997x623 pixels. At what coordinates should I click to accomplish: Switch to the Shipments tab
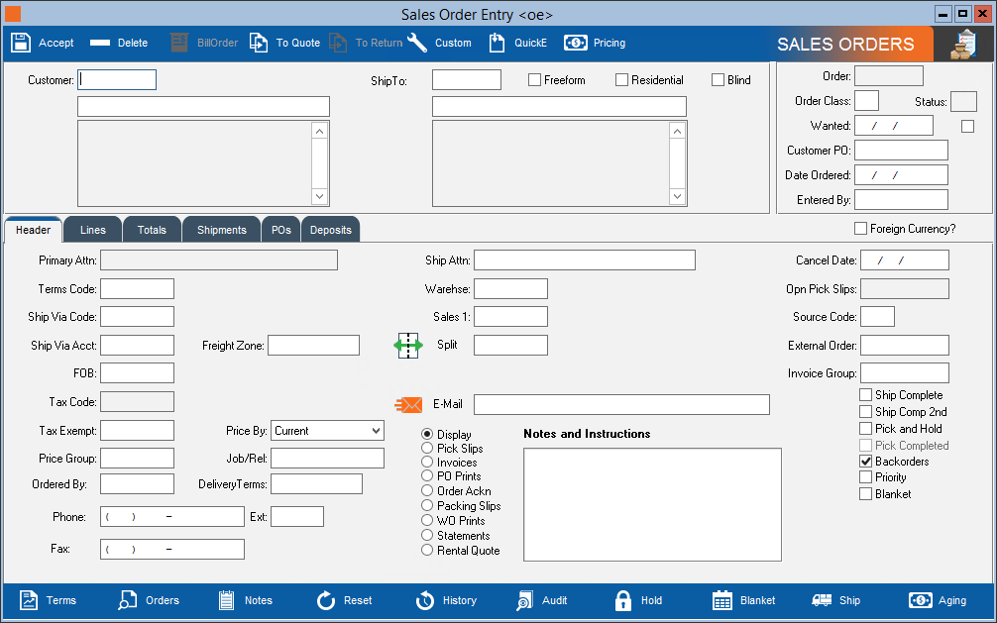[221, 229]
